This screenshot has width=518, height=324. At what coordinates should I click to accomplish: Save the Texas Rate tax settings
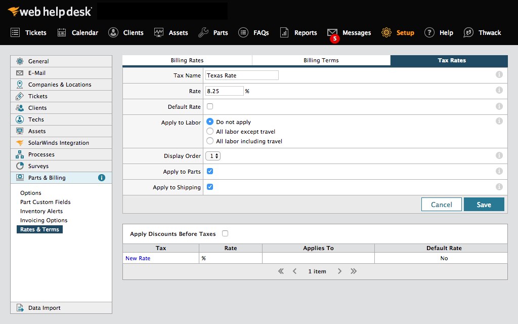click(484, 205)
